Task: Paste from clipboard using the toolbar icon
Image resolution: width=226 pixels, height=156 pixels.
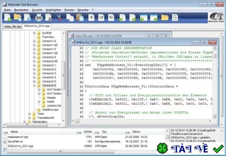Action: tap(80, 17)
